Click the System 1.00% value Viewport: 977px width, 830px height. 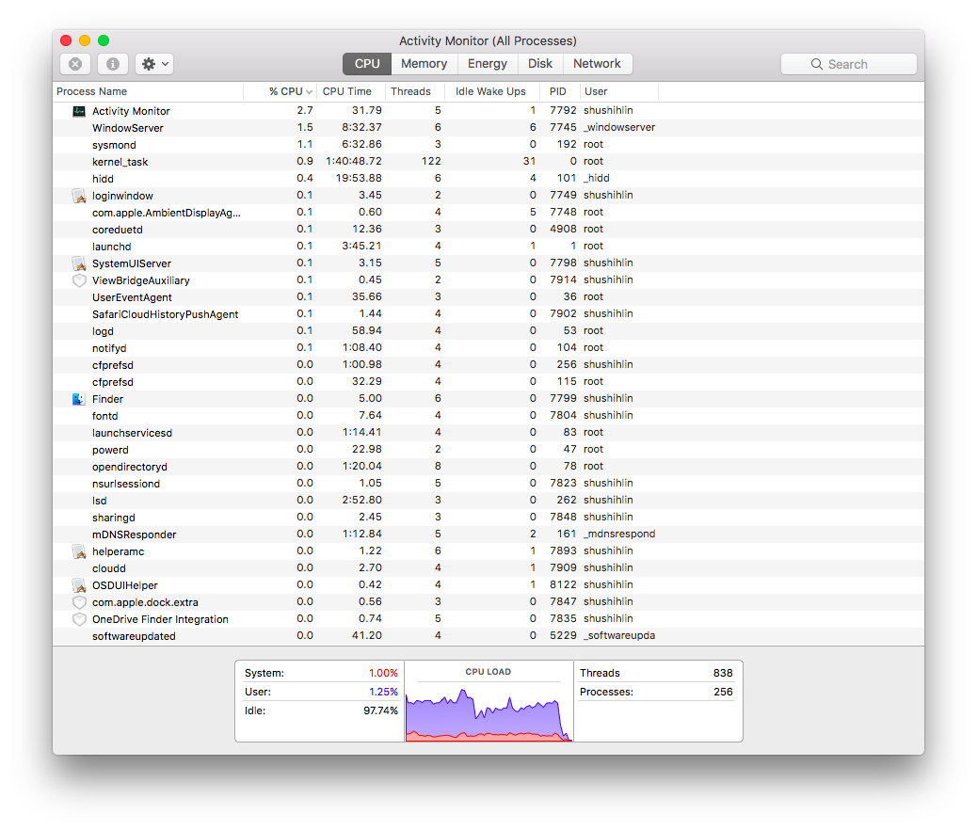click(x=383, y=673)
